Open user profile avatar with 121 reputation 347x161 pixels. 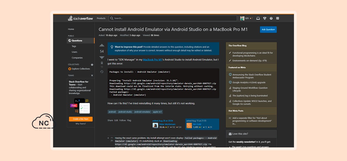tap(242, 18)
